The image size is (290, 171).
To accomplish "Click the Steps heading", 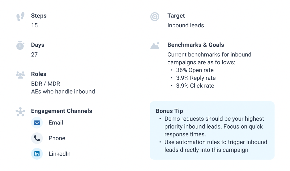I will 39,16.
